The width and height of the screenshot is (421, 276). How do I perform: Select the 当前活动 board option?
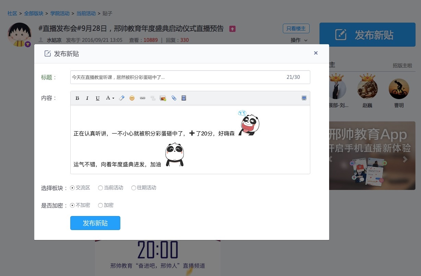pos(100,188)
